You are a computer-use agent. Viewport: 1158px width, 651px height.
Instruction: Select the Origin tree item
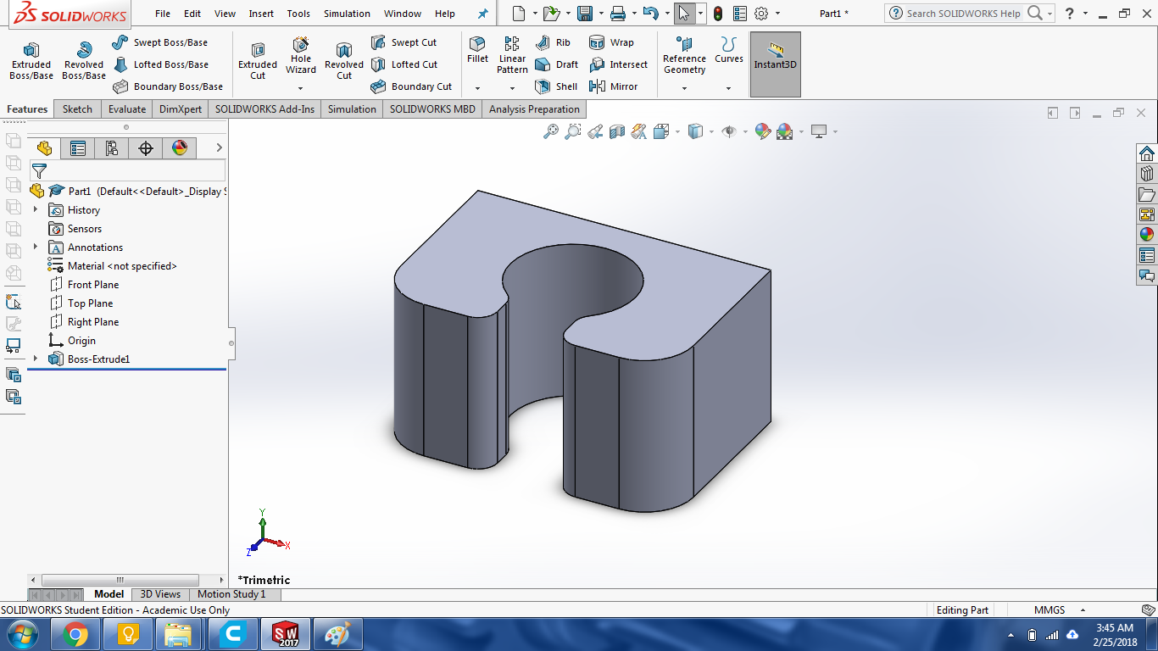[x=72, y=341]
